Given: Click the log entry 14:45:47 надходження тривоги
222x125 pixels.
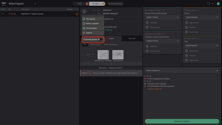Looking at the screenshot, I should tap(158, 79).
